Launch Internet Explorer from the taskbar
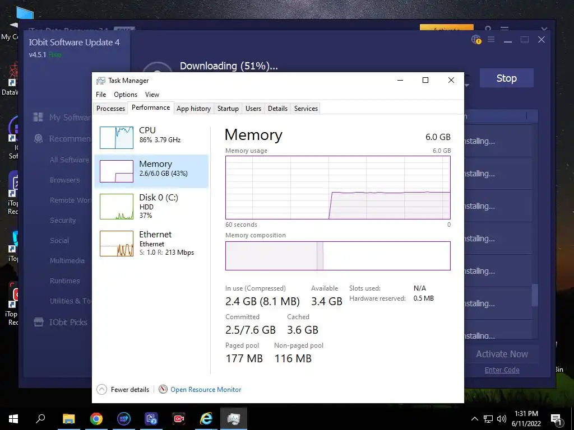The height and width of the screenshot is (430, 574). pyautogui.click(x=206, y=419)
